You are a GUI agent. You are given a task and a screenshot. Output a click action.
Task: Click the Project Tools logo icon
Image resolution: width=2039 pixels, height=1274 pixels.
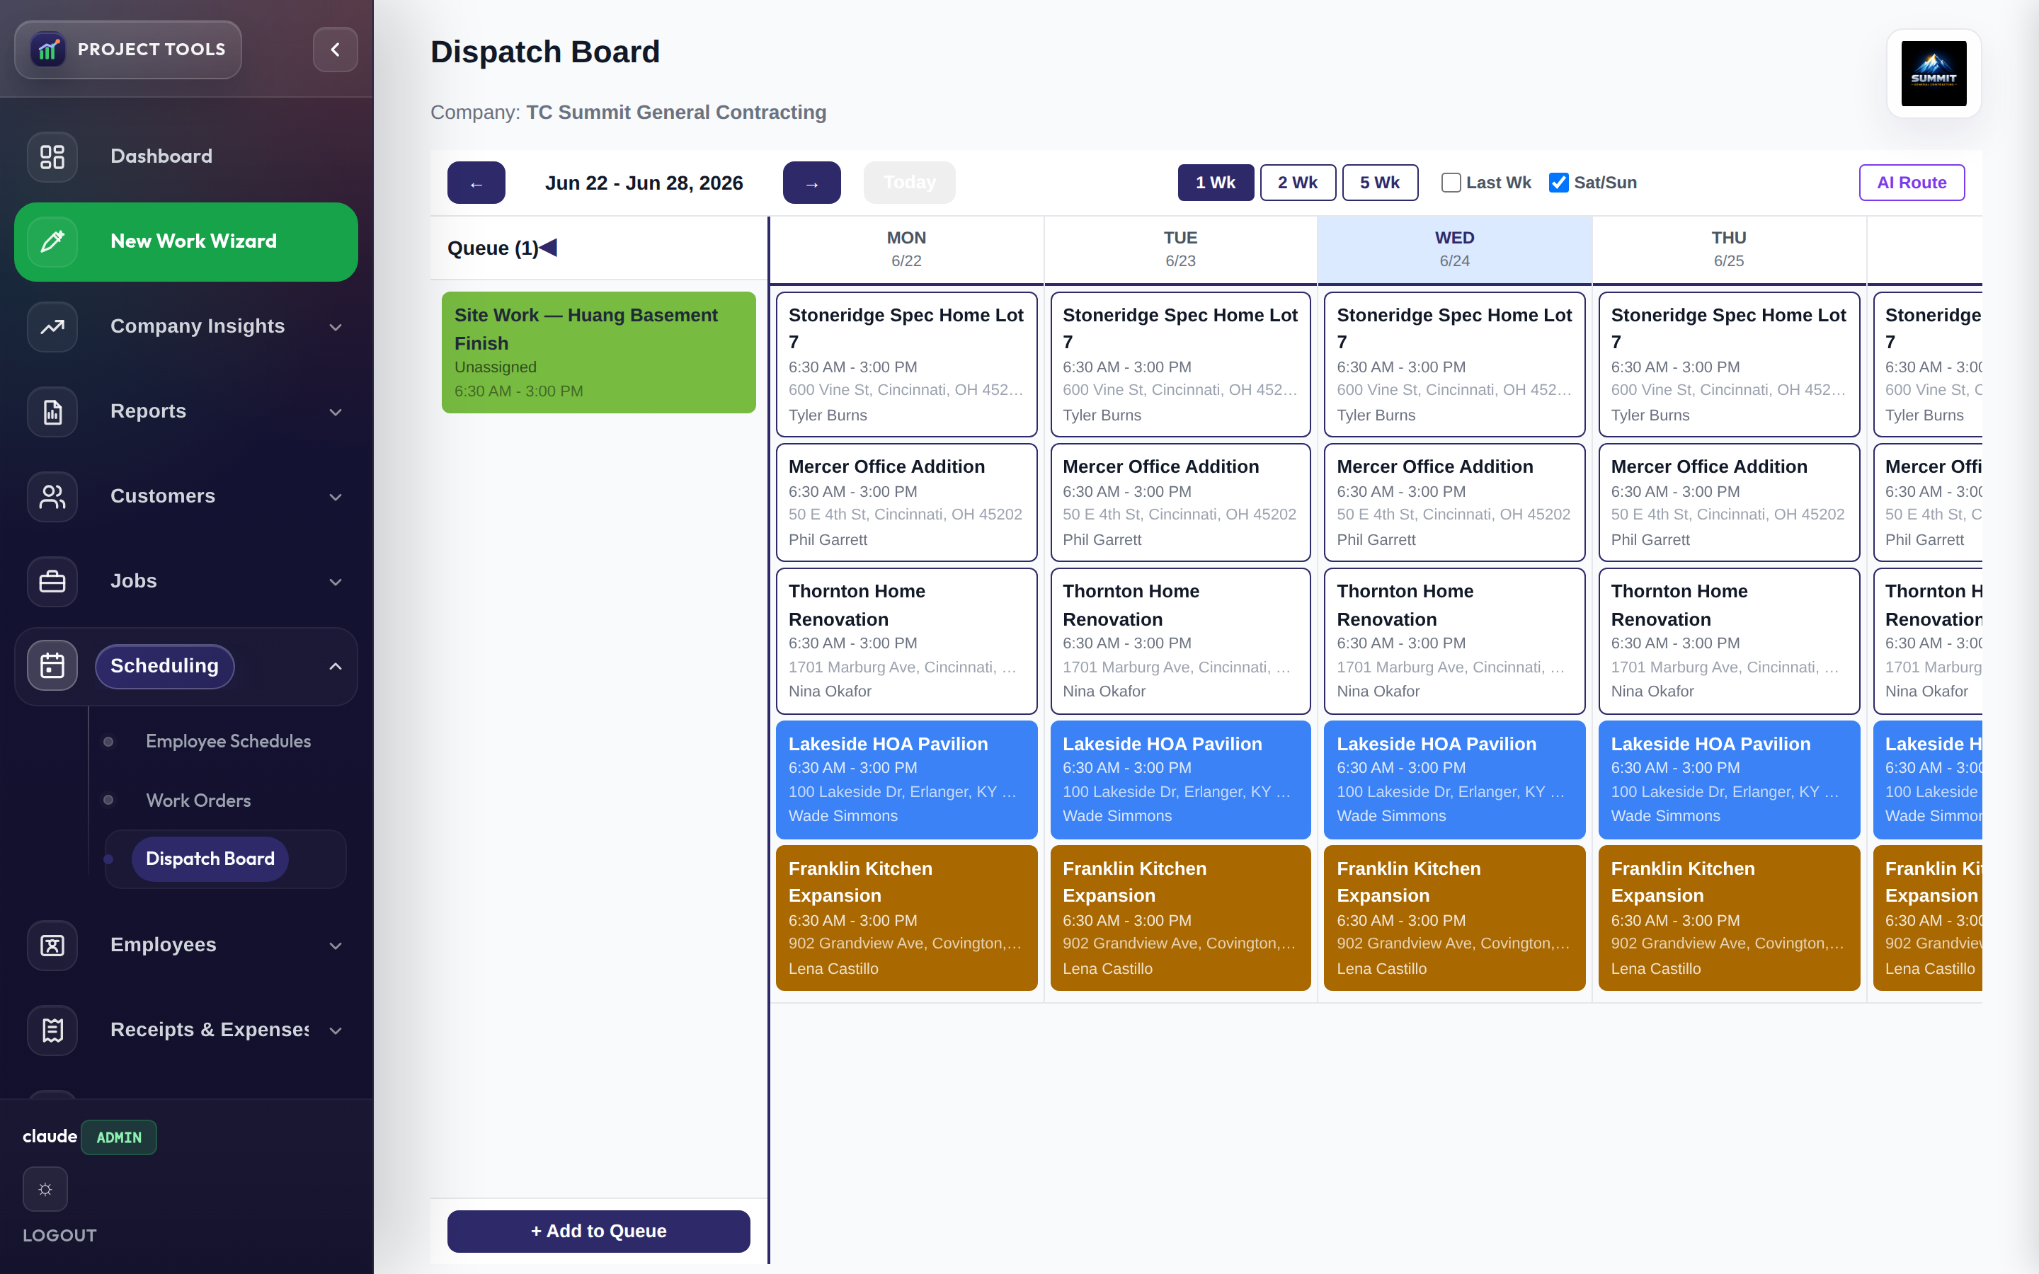click(x=49, y=50)
